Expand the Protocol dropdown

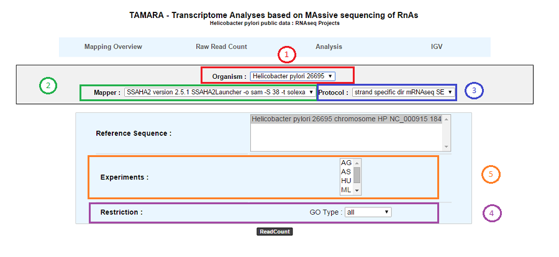point(403,92)
